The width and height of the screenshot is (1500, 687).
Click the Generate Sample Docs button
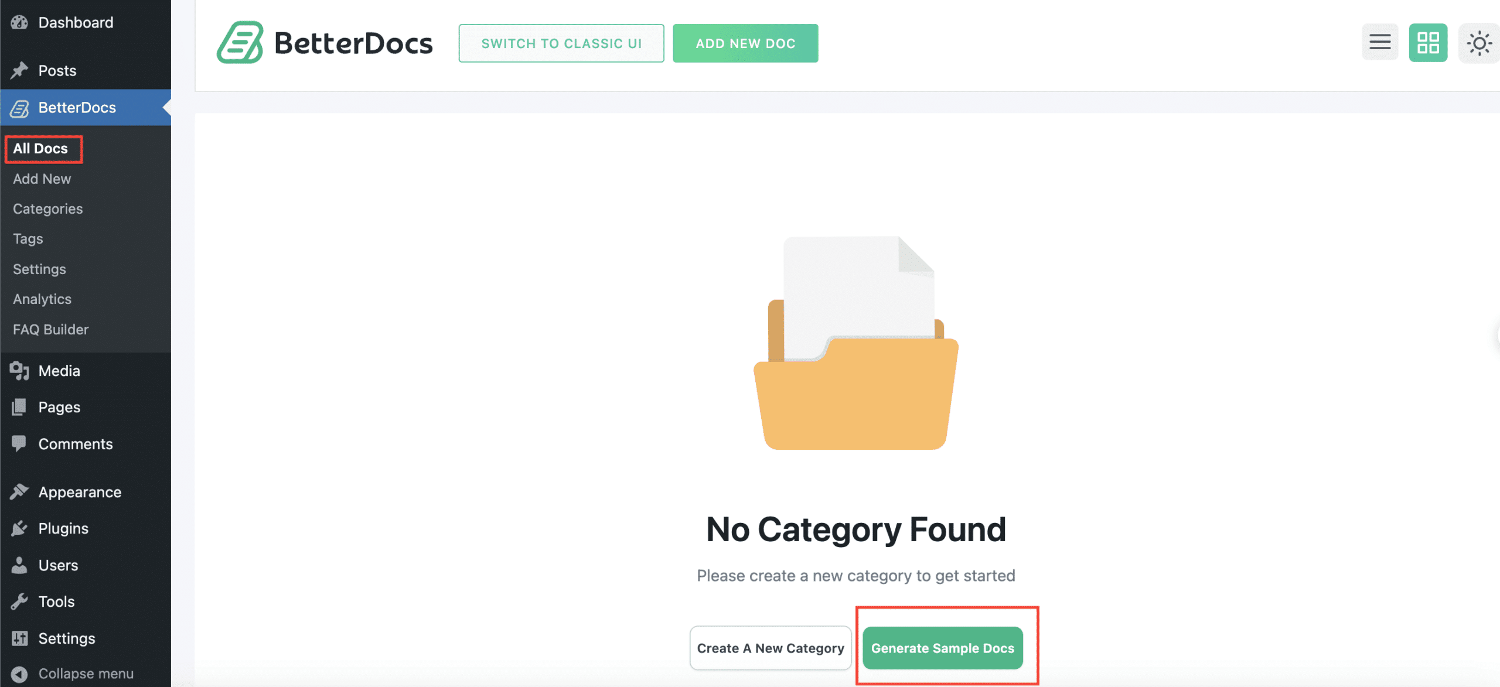[942, 648]
